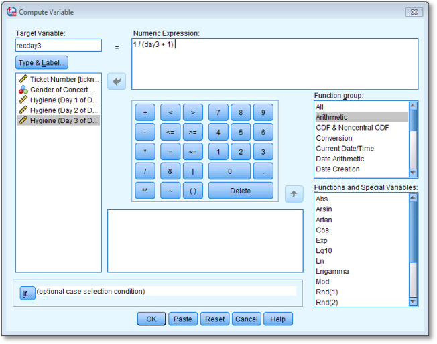Click the OK button
This screenshot has height=344, width=437.
pyautogui.click(x=151, y=319)
